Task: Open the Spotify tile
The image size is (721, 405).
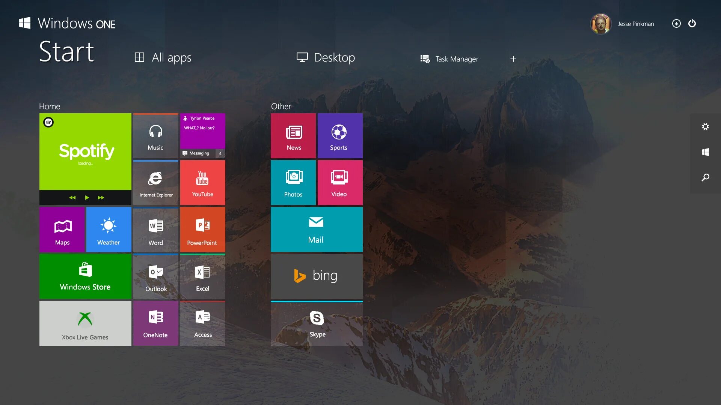Action: point(85,151)
